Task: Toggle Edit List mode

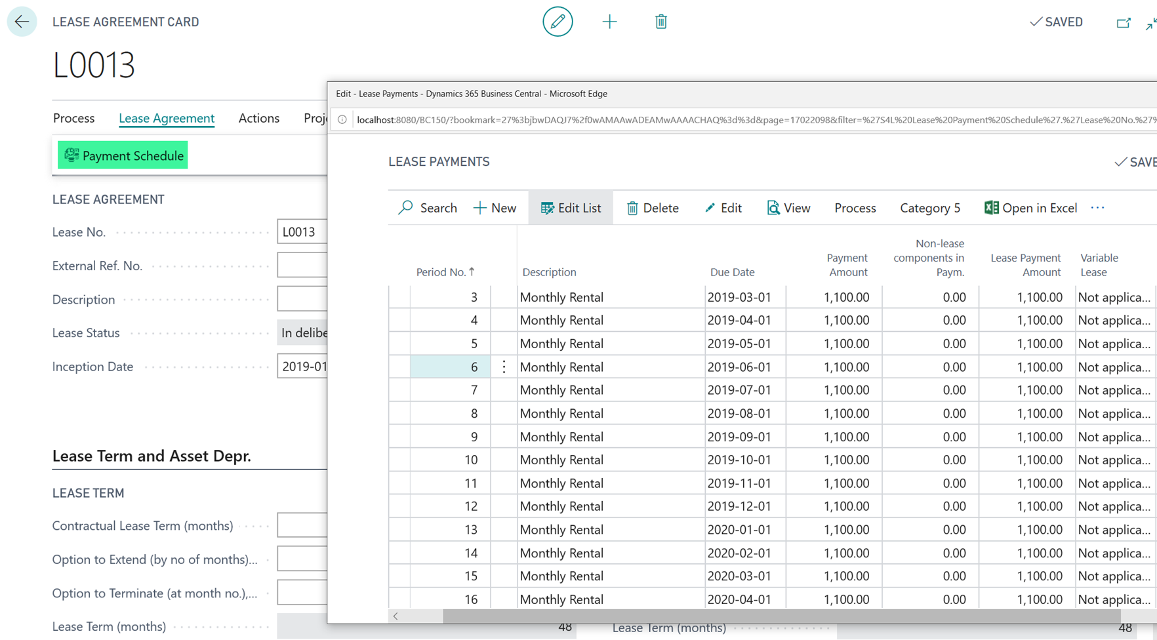Action: [571, 208]
